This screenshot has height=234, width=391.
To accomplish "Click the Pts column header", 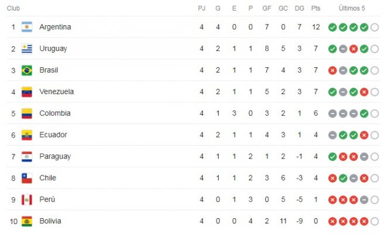I will 315,8.
